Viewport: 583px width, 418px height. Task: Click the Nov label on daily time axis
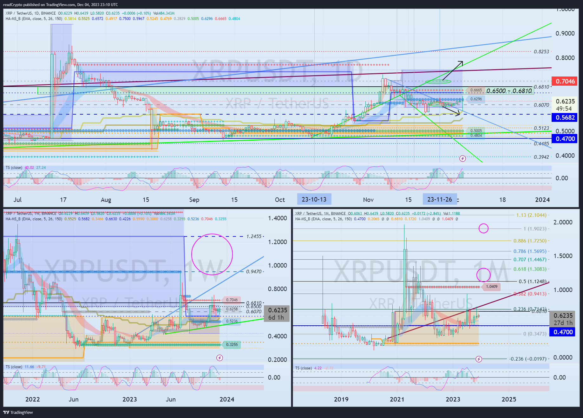point(368,200)
